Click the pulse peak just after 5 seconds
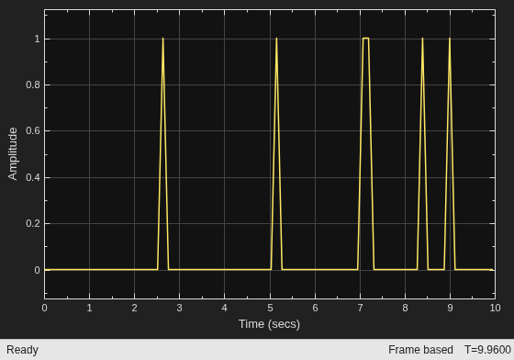The image size is (514, 360). tap(276, 39)
